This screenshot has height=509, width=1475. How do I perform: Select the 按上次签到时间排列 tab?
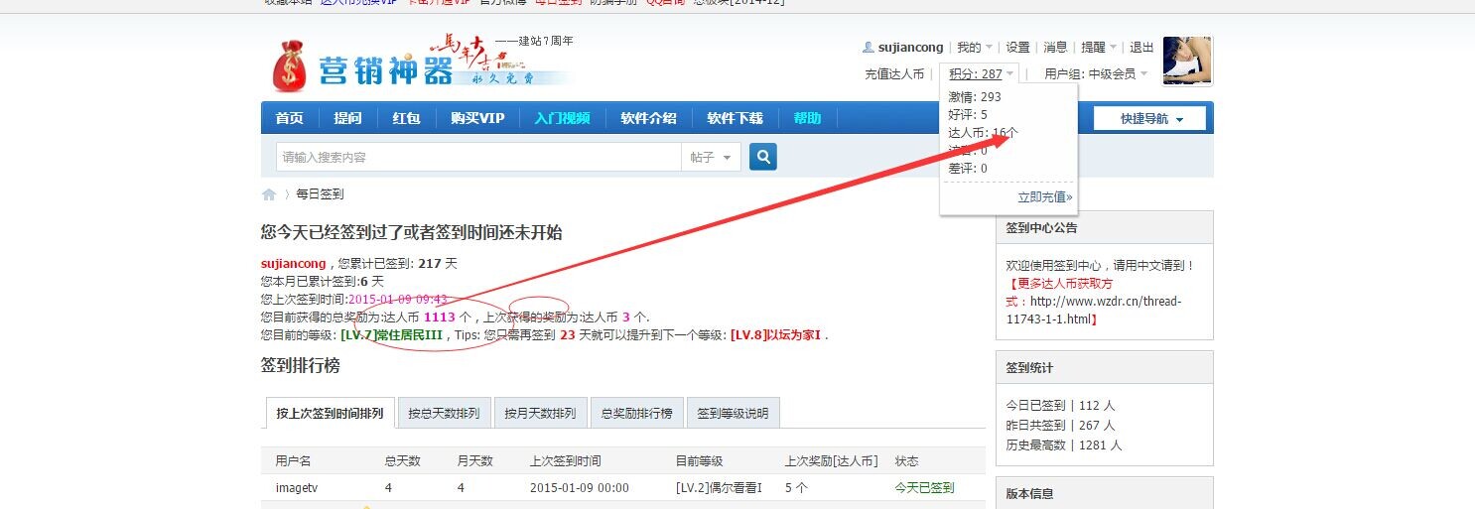(x=331, y=413)
